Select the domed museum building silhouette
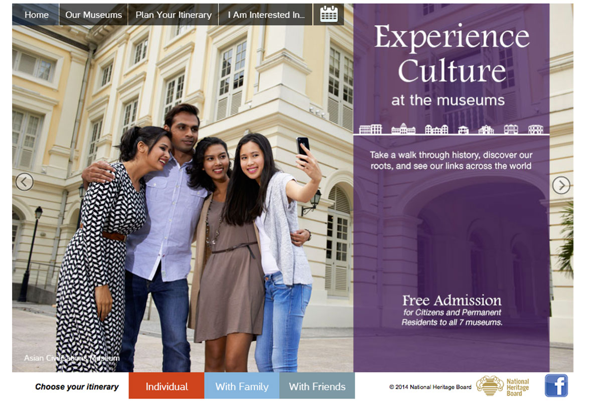Image resolution: width=602 pixels, height=408 pixels. 403,129
